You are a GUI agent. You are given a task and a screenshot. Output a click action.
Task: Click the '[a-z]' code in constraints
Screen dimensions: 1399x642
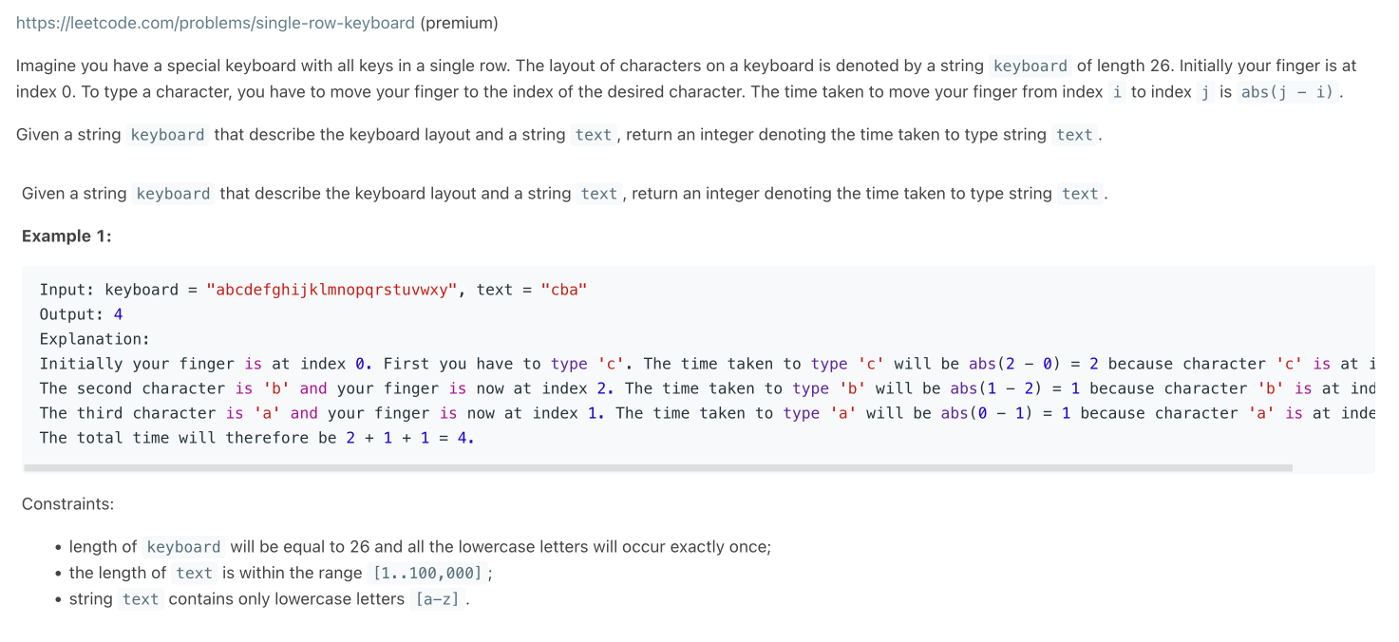click(x=437, y=599)
